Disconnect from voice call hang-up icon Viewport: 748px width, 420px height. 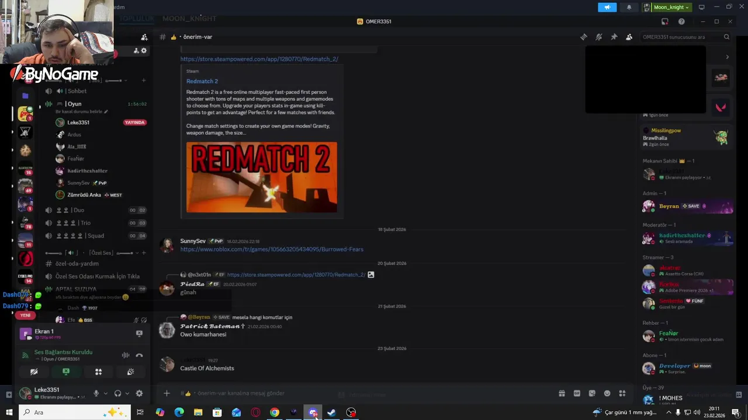139,355
